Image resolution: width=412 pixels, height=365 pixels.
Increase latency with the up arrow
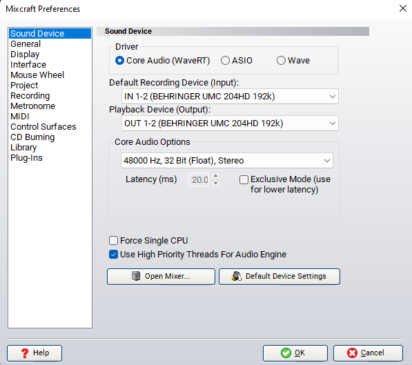point(216,176)
